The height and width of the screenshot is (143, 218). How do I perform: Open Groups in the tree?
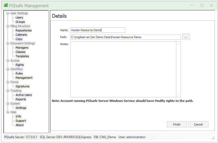click(20, 22)
